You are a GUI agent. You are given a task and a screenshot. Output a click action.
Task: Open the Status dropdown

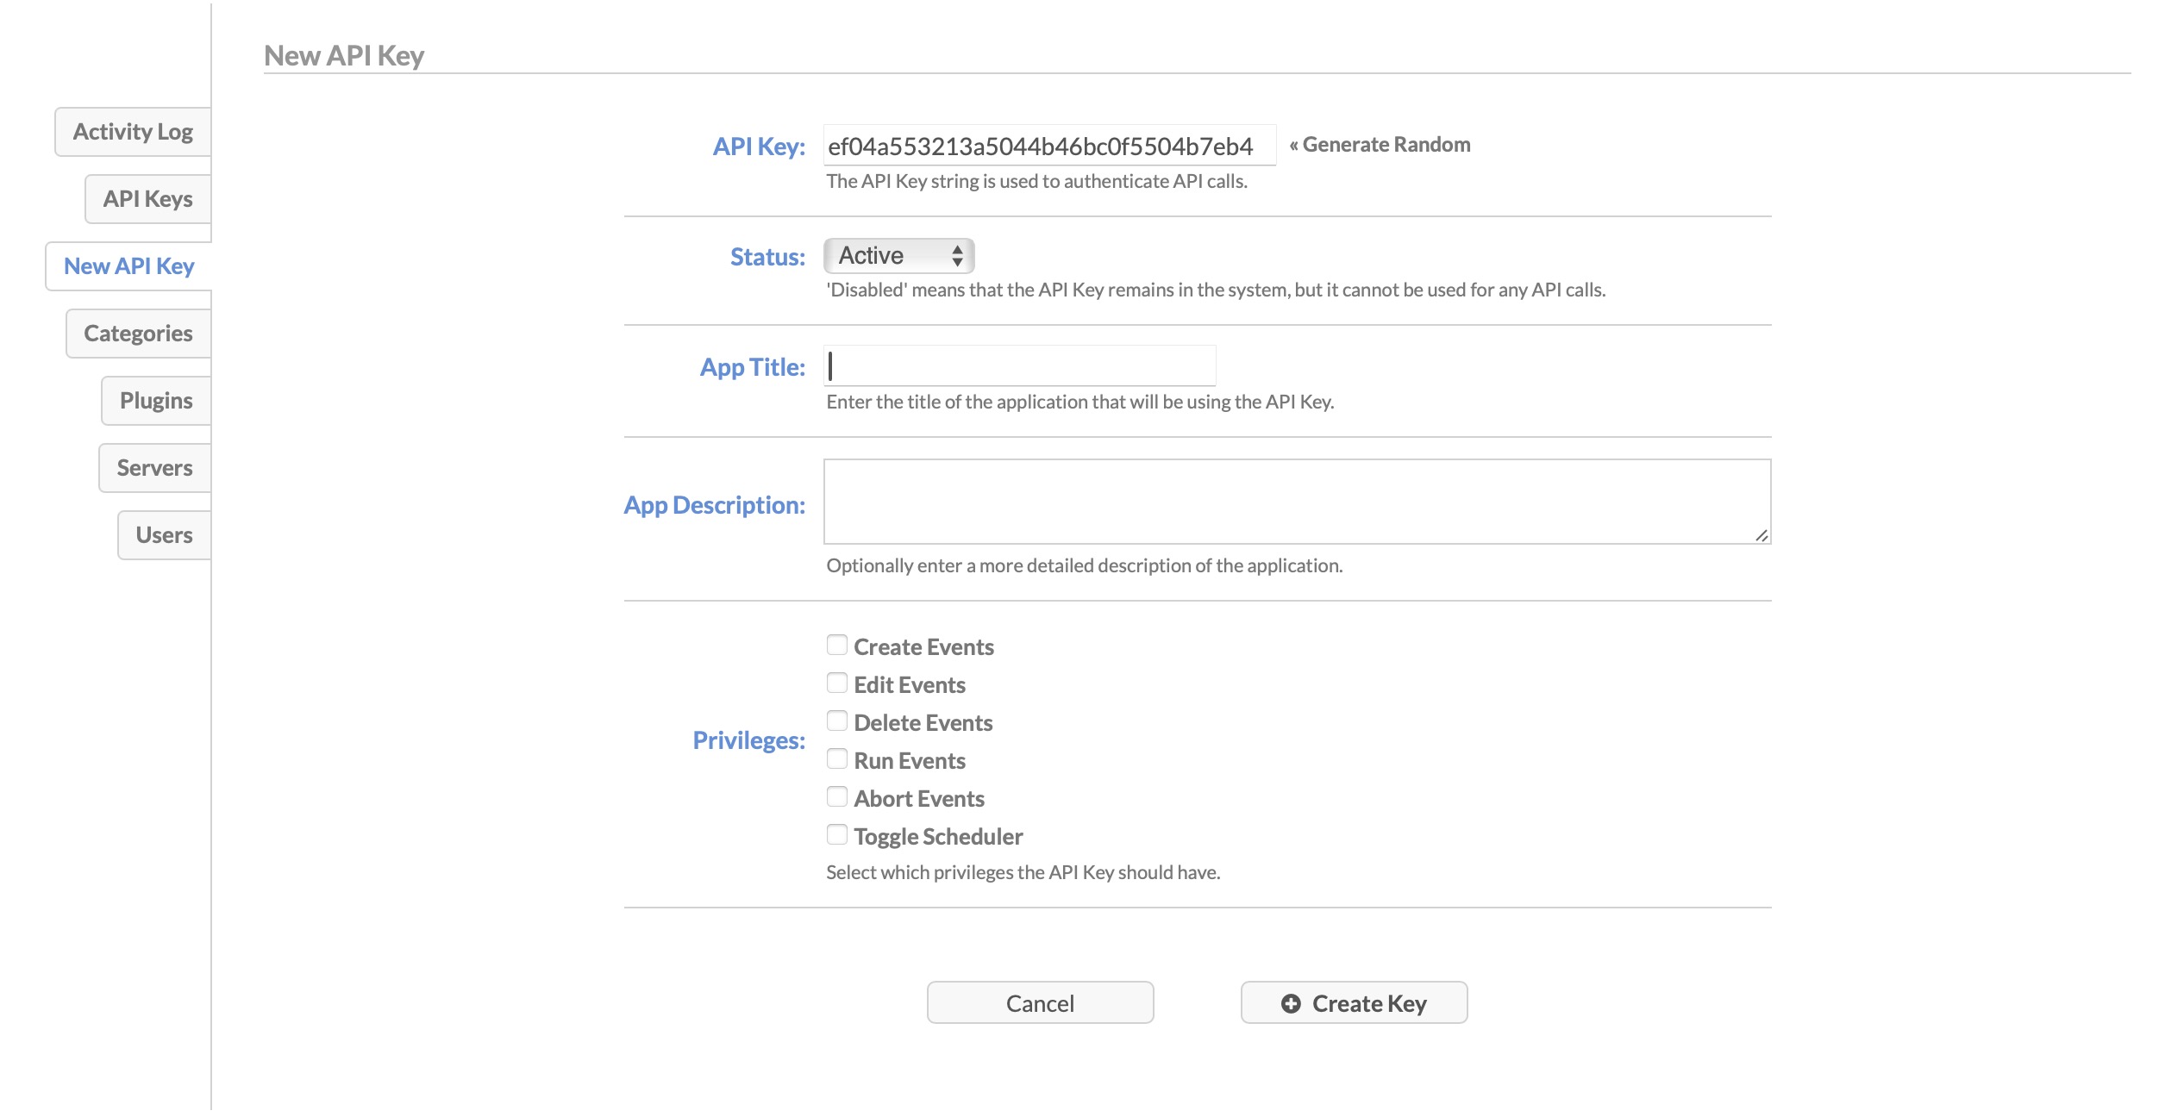pos(898,255)
